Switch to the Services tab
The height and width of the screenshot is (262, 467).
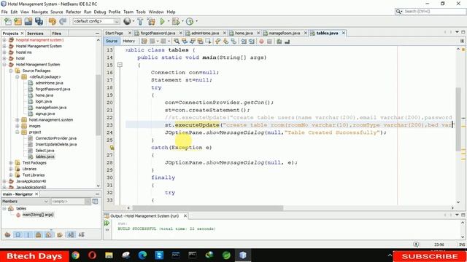point(35,33)
